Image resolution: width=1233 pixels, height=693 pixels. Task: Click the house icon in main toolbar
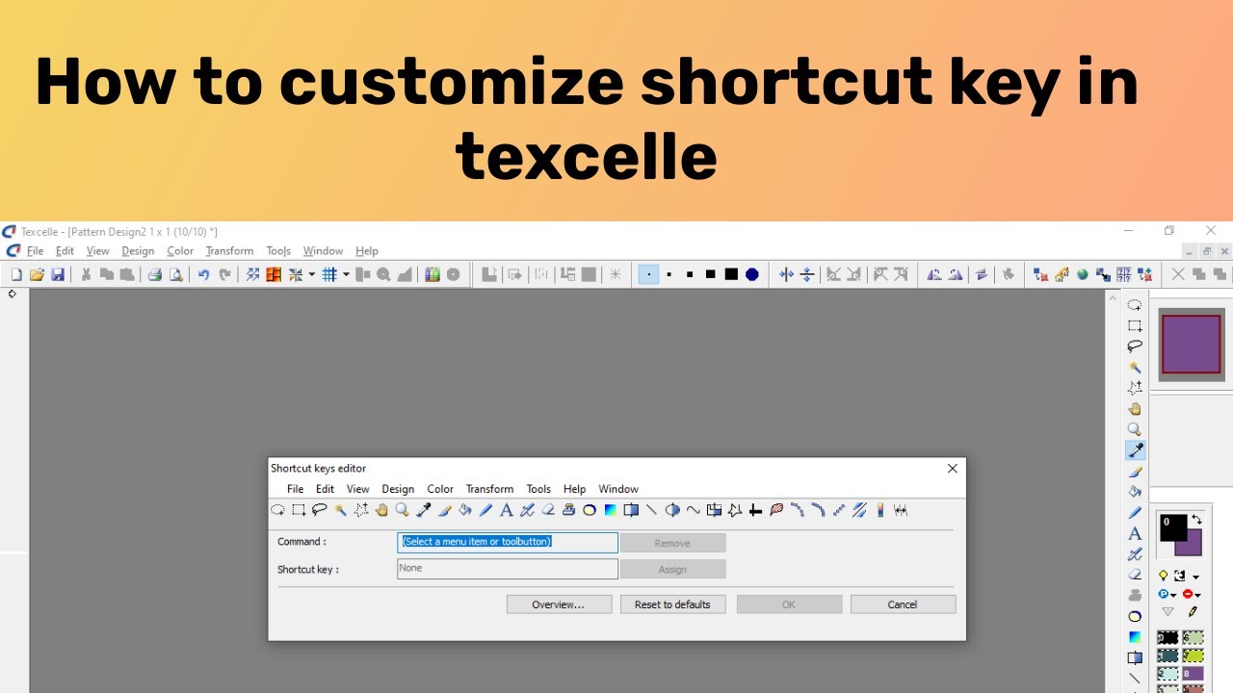(1062, 274)
